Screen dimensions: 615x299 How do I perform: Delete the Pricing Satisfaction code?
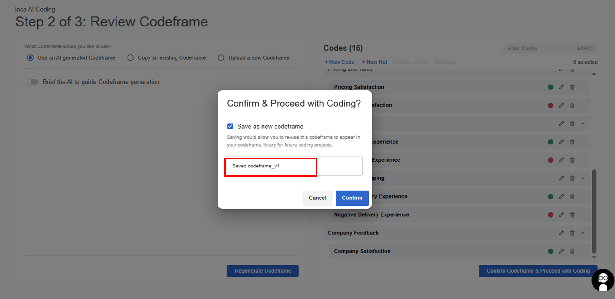click(572, 87)
